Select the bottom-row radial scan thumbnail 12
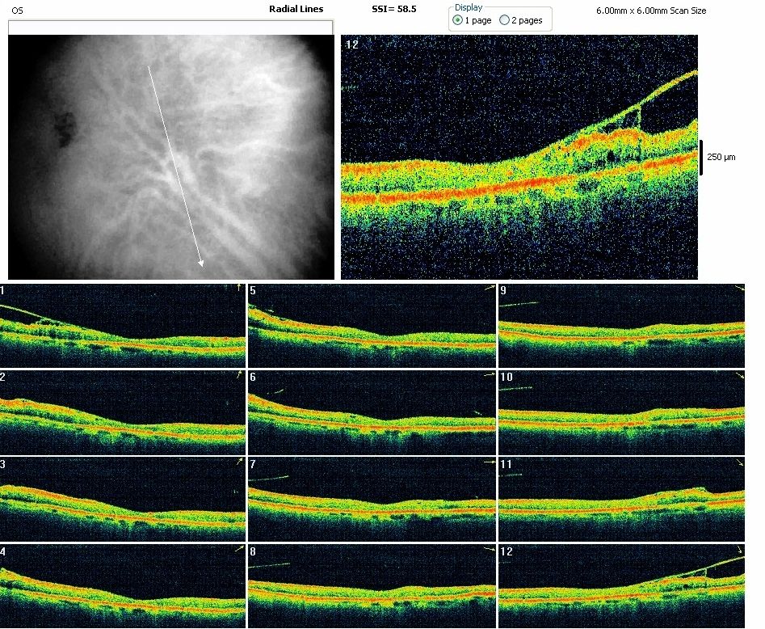765x629 pixels. (621, 585)
